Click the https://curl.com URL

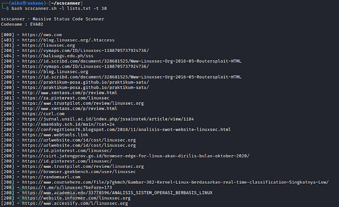point(43,114)
